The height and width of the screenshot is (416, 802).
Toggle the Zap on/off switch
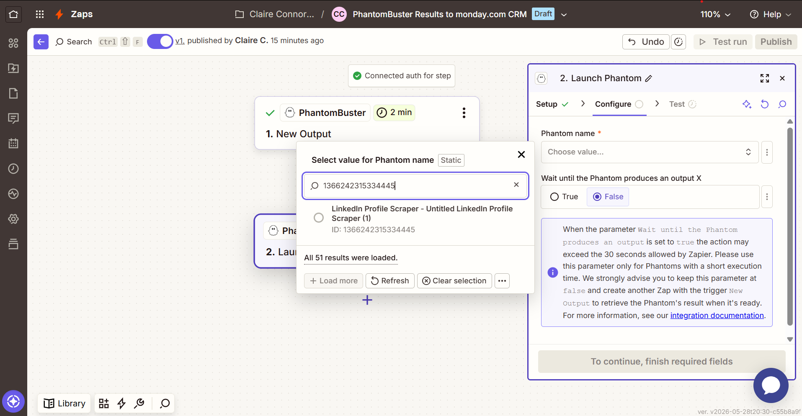click(x=160, y=41)
